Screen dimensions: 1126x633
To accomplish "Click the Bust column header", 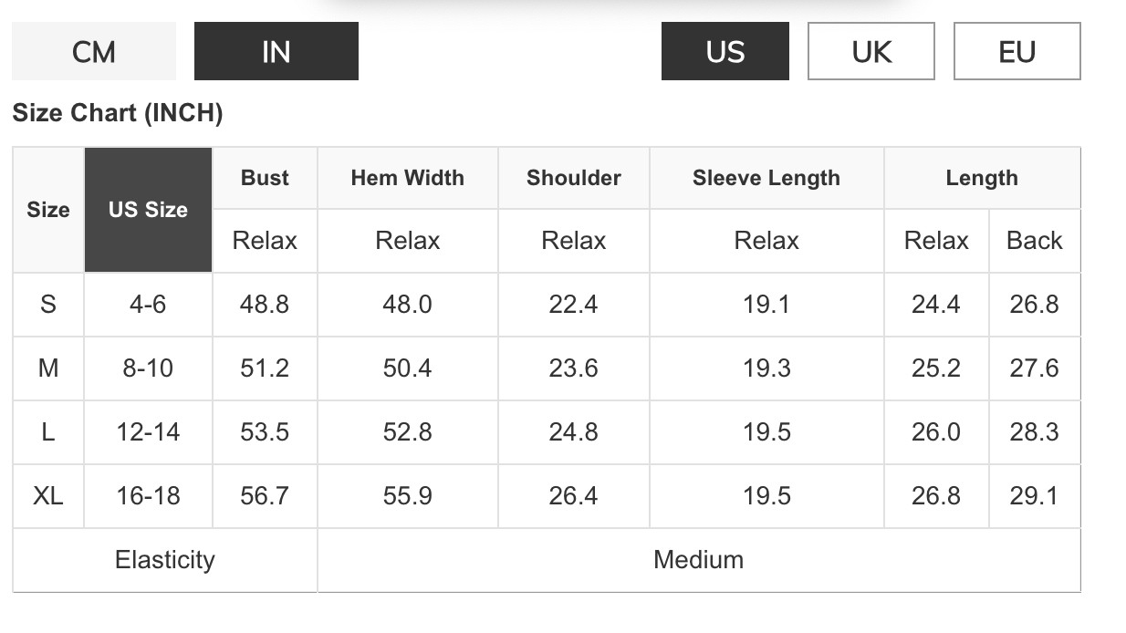I will [265, 178].
